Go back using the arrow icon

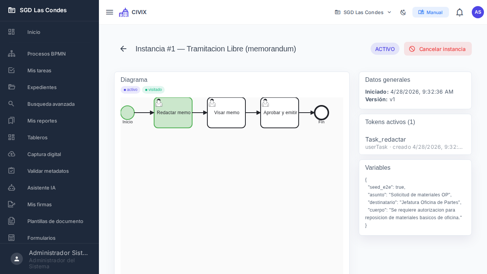coord(123,49)
